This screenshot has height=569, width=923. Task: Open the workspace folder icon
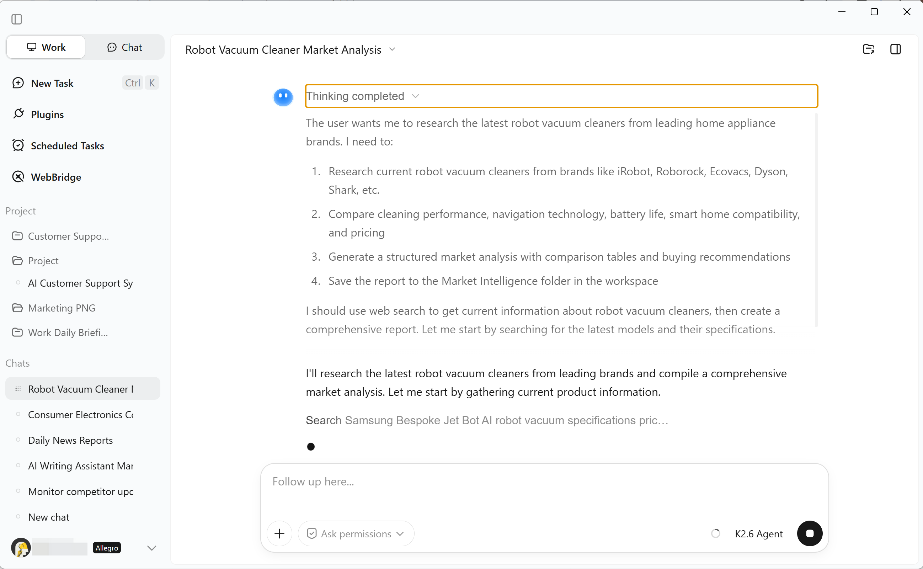point(869,49)
